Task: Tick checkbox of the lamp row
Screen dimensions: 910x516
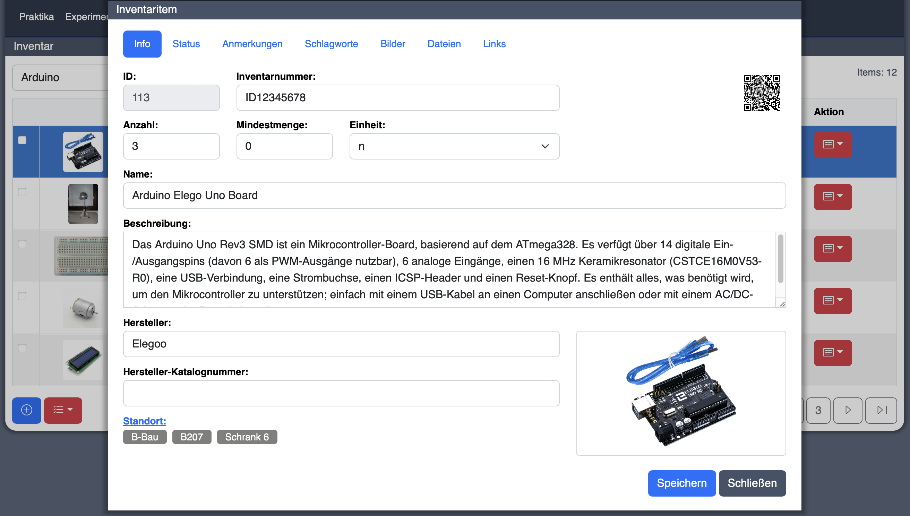Action: pos(22,192)
